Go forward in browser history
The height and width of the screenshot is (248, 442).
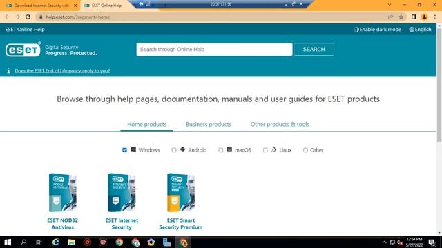point(17,17)
